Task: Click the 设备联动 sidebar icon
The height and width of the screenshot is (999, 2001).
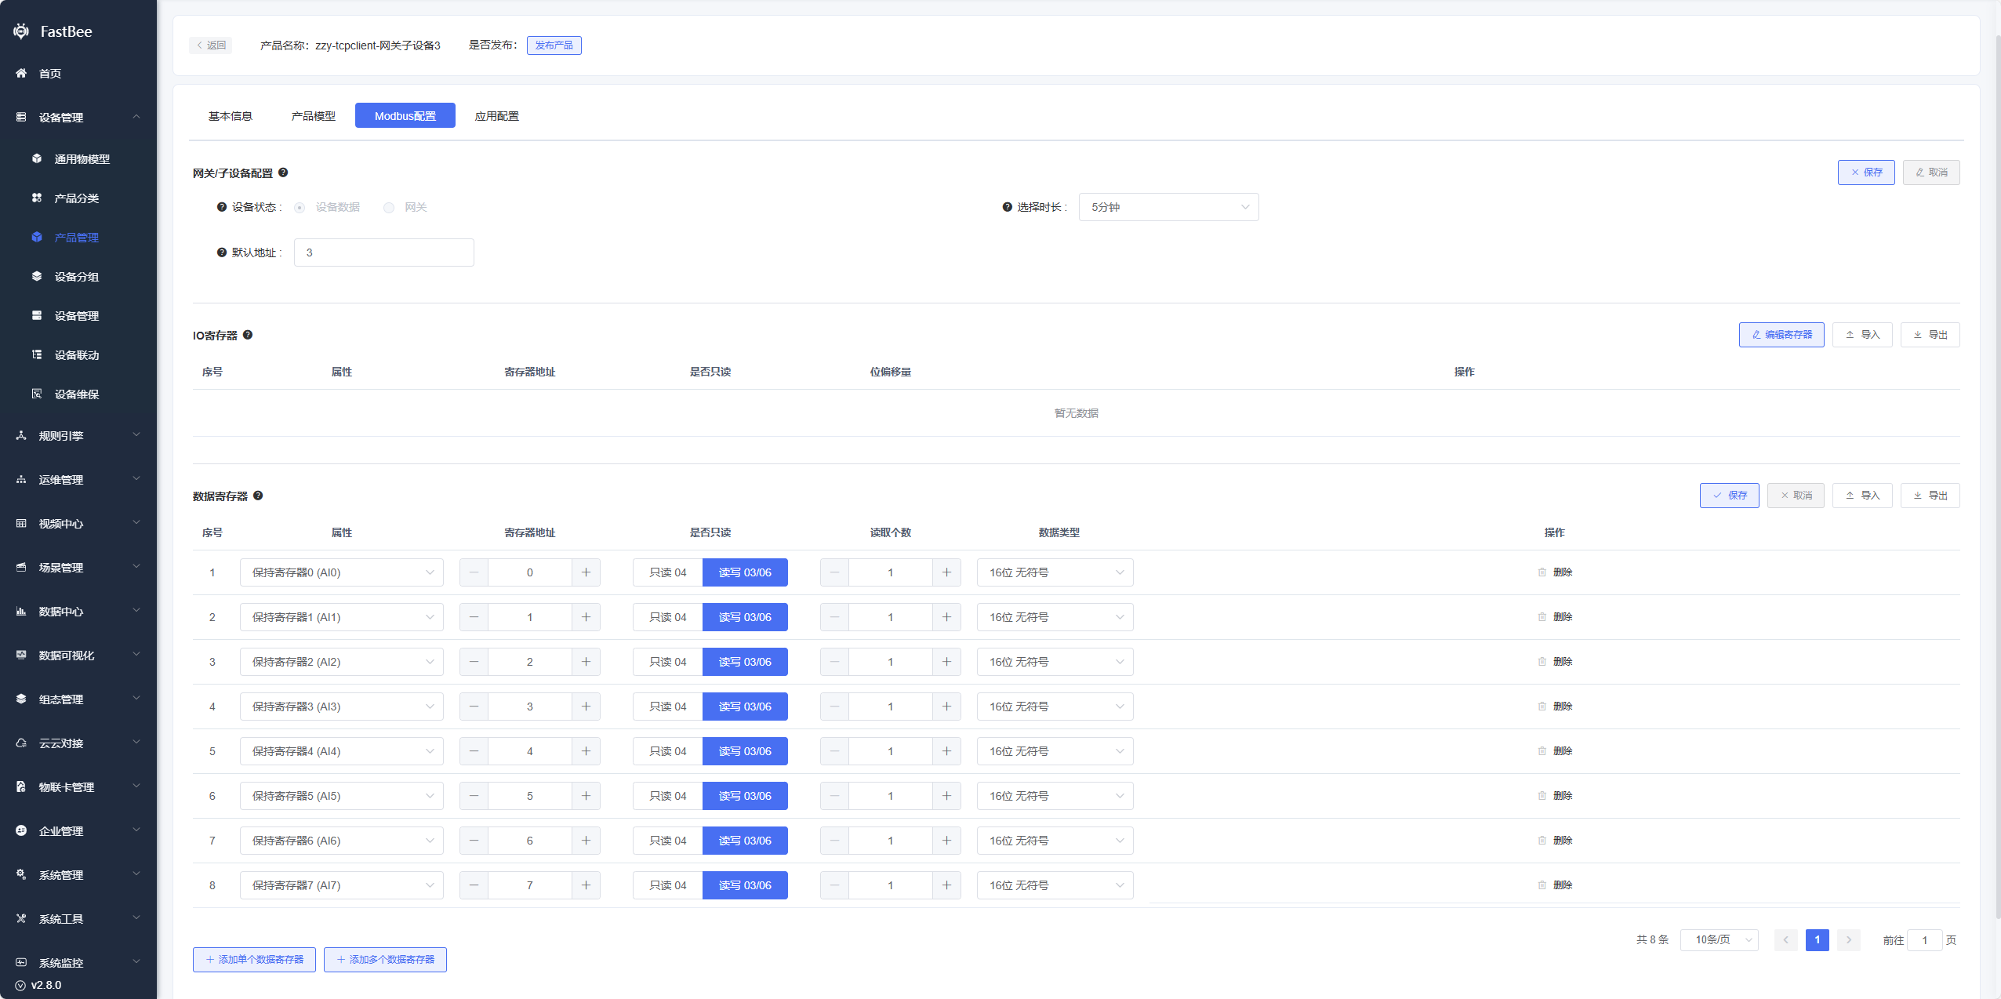Action: (37, 355)
